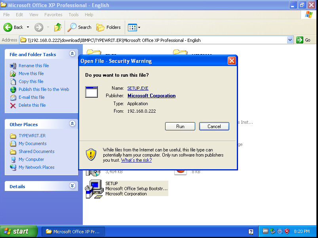Viewport: 318px width, 238px height.
Task: Click the Search toolbar button
Action: tap(80, 27)
